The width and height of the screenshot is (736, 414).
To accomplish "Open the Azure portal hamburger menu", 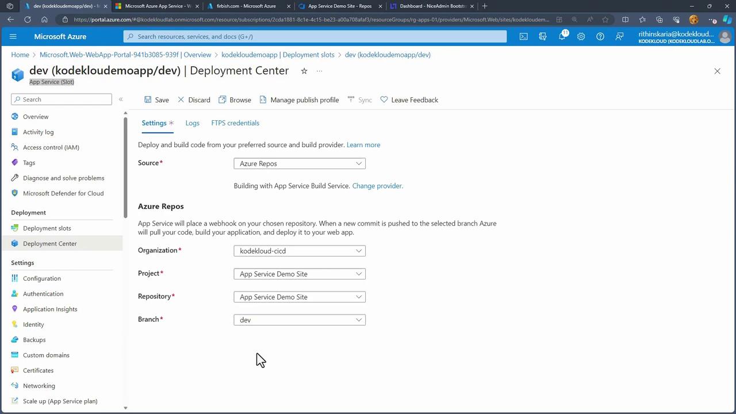I will [x=13, y=36].
